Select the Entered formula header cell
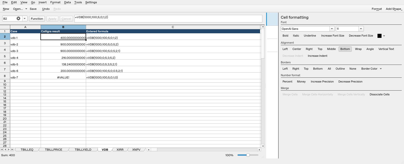The width and height of the screenshot is (404, 164). (173, 31)
